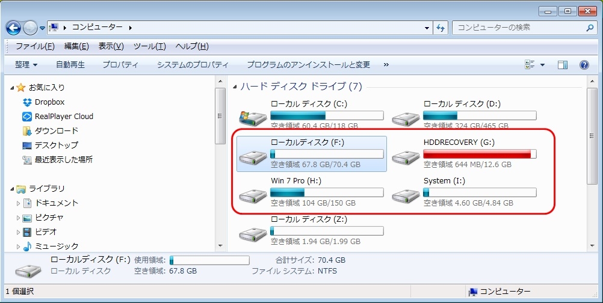Open the 表示(V) menu
Screen dimensions: 603x303
click(x=111, y=46)
